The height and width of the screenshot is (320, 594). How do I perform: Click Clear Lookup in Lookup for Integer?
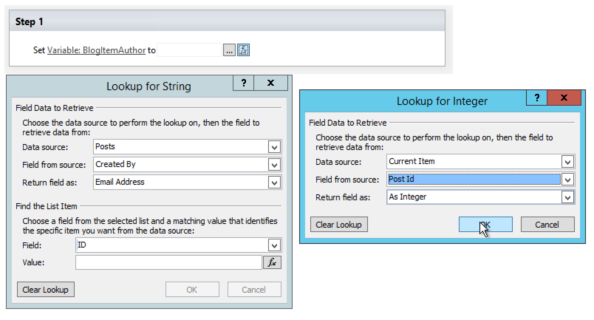point(339,225)
